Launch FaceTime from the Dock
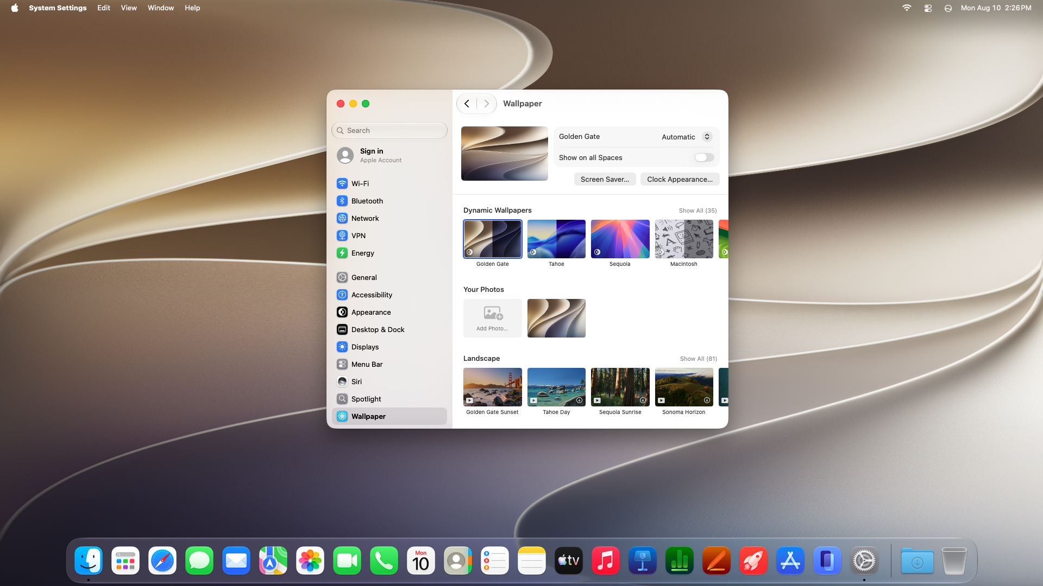This screenshot has width=1043, height=586. [347, 560]
